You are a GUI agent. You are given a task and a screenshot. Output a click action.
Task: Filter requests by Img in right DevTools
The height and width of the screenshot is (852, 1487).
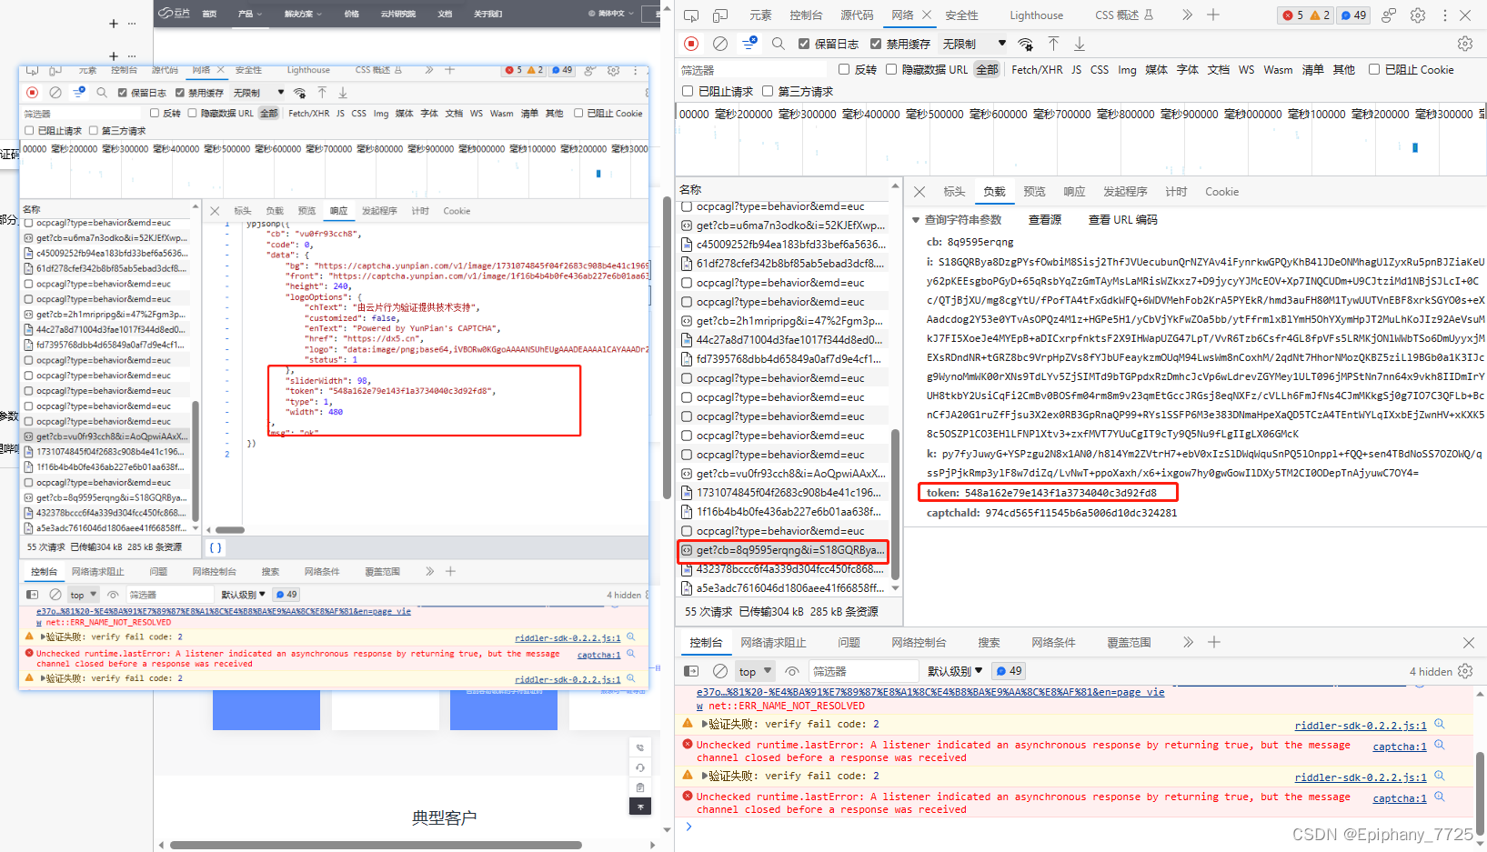[x=1127, y=69]
